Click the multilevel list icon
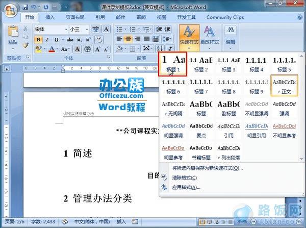The width and height of the screenshot is (306, 228). [146, 29]
